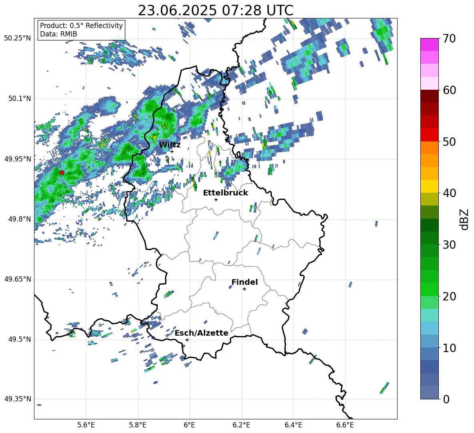
Task: Click the Wiltz station cross marker
Action: tap(172, 151)
